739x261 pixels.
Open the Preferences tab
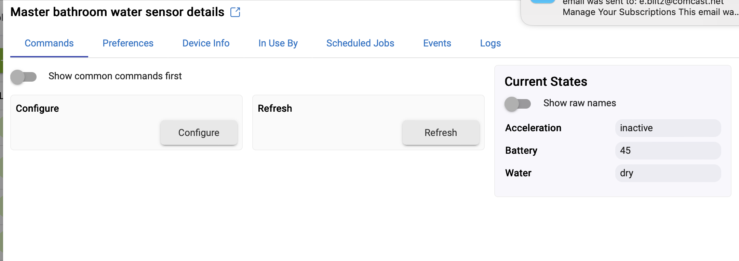tap(128, 43)
